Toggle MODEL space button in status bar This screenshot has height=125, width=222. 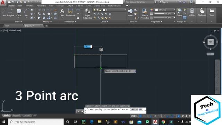(134, 116)
